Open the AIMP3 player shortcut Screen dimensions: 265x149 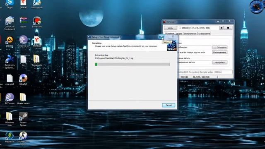pos(10,41)
